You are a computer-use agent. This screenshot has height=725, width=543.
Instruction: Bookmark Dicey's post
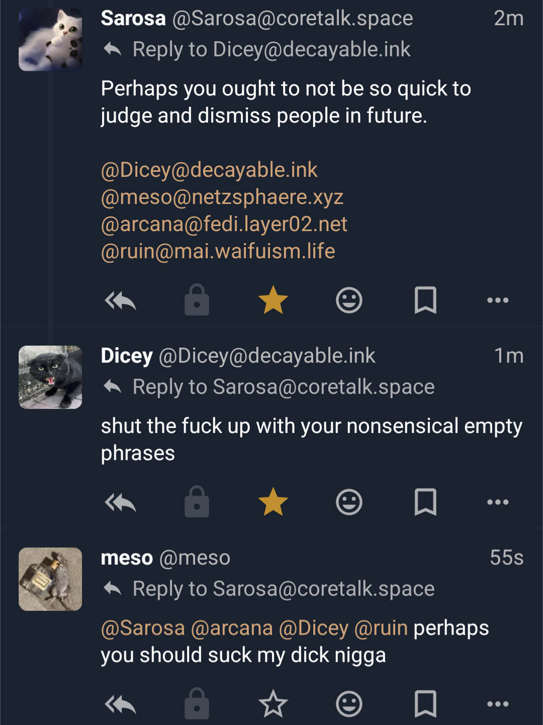425,502
